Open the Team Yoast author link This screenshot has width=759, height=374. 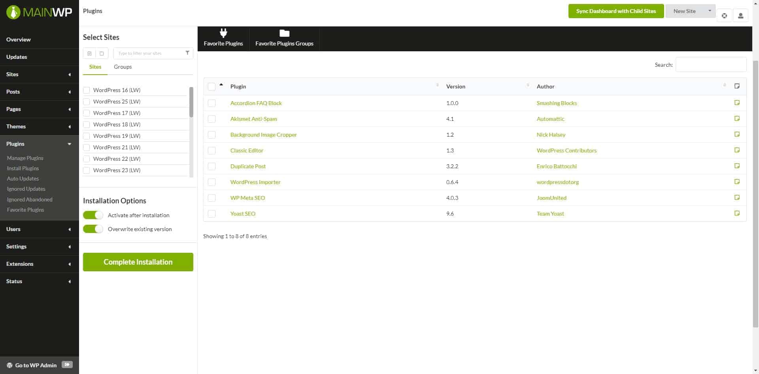tap(550, 214)
